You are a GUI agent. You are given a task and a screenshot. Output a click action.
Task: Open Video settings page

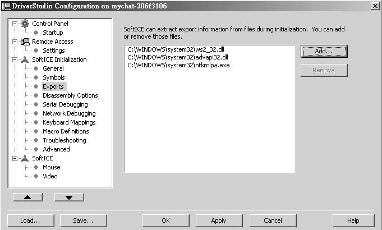pos(50,176)
